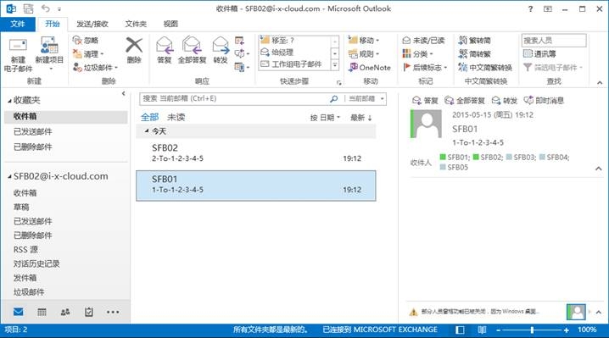The image size is (609, 338).
Task: Show Unread (未读) messages filter
Action: point(176,117)
